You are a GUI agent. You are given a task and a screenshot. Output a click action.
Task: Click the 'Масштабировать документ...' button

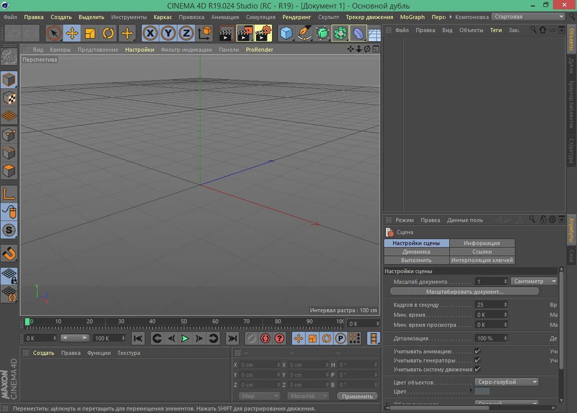(464, 292)
